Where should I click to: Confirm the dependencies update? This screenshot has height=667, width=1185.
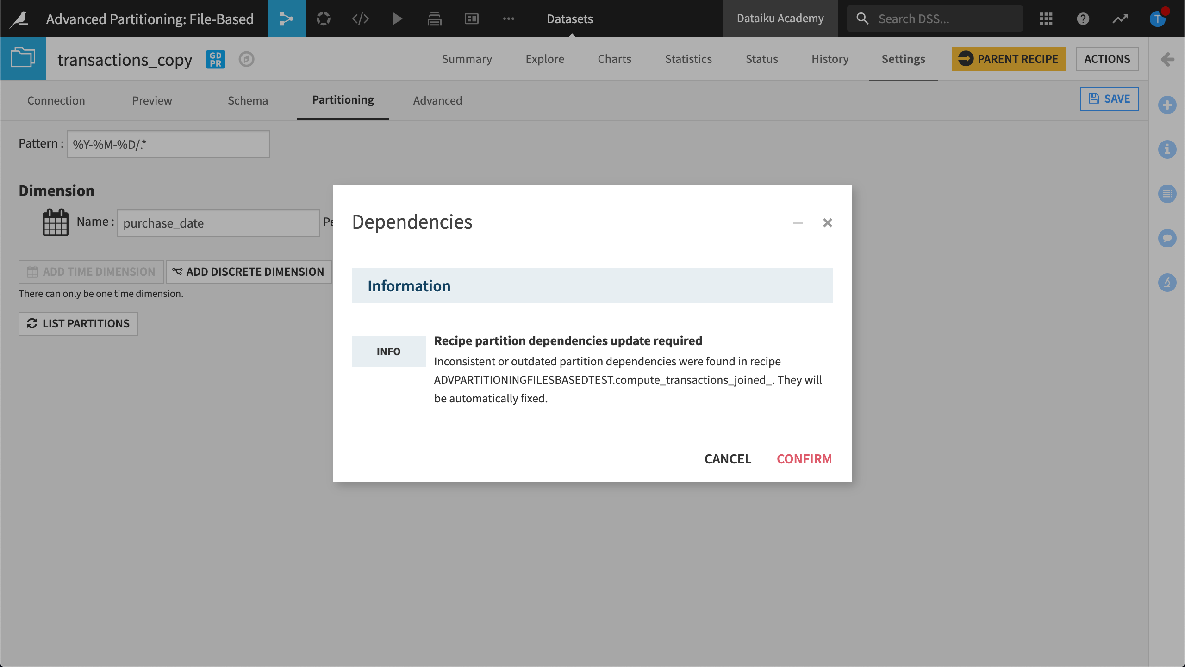tap(804, 458)
